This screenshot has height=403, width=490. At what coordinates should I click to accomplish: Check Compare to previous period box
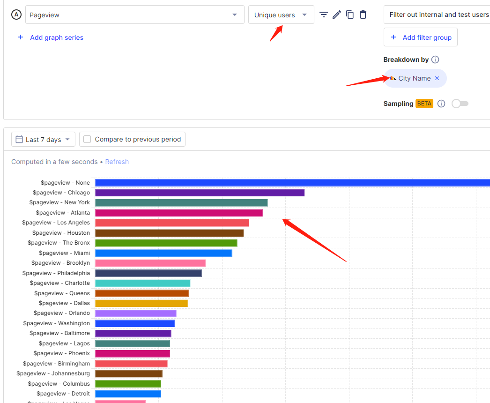click(x=87, y=139)
